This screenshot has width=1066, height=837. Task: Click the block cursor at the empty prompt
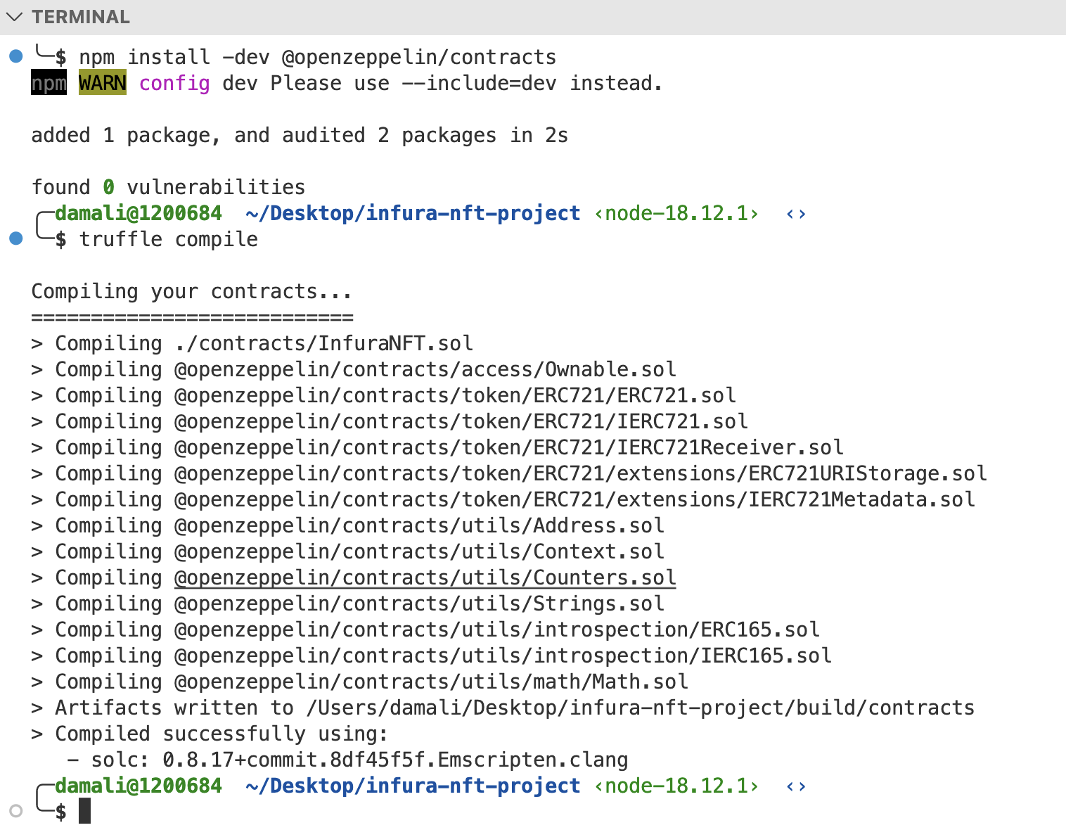coord(84,811)
